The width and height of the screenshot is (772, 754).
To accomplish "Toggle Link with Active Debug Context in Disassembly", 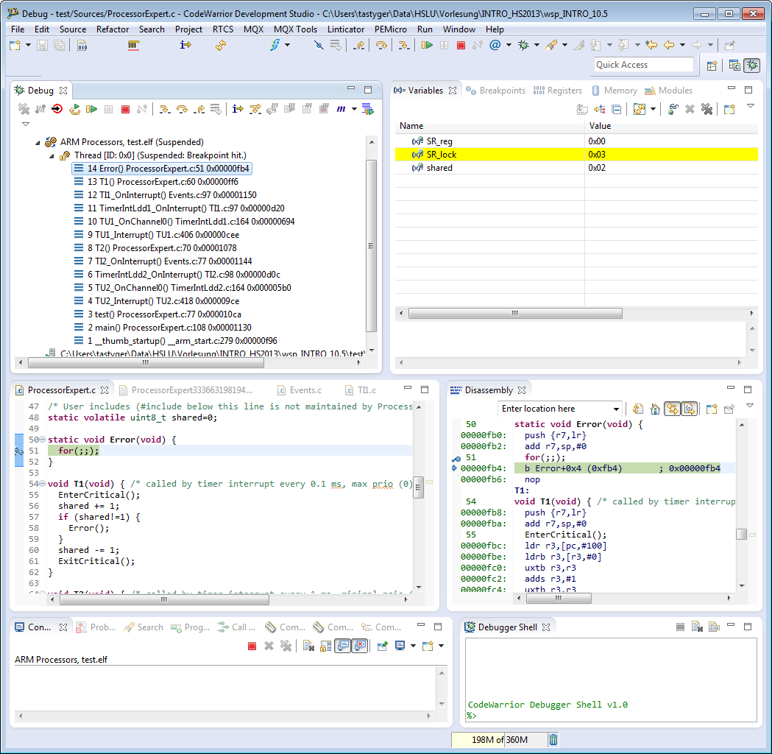I will (672, 409).
